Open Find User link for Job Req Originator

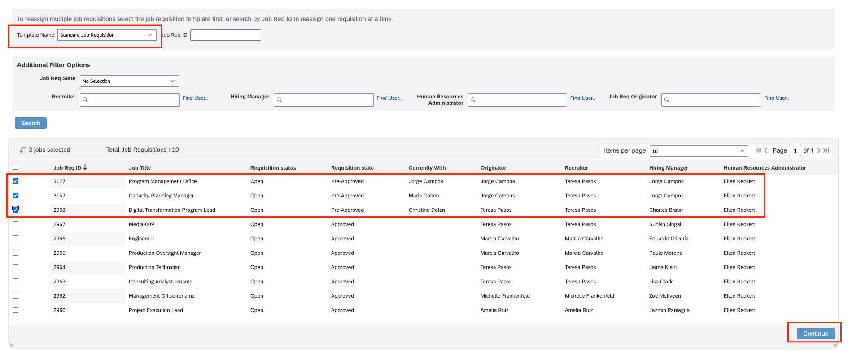click(776, 98)
